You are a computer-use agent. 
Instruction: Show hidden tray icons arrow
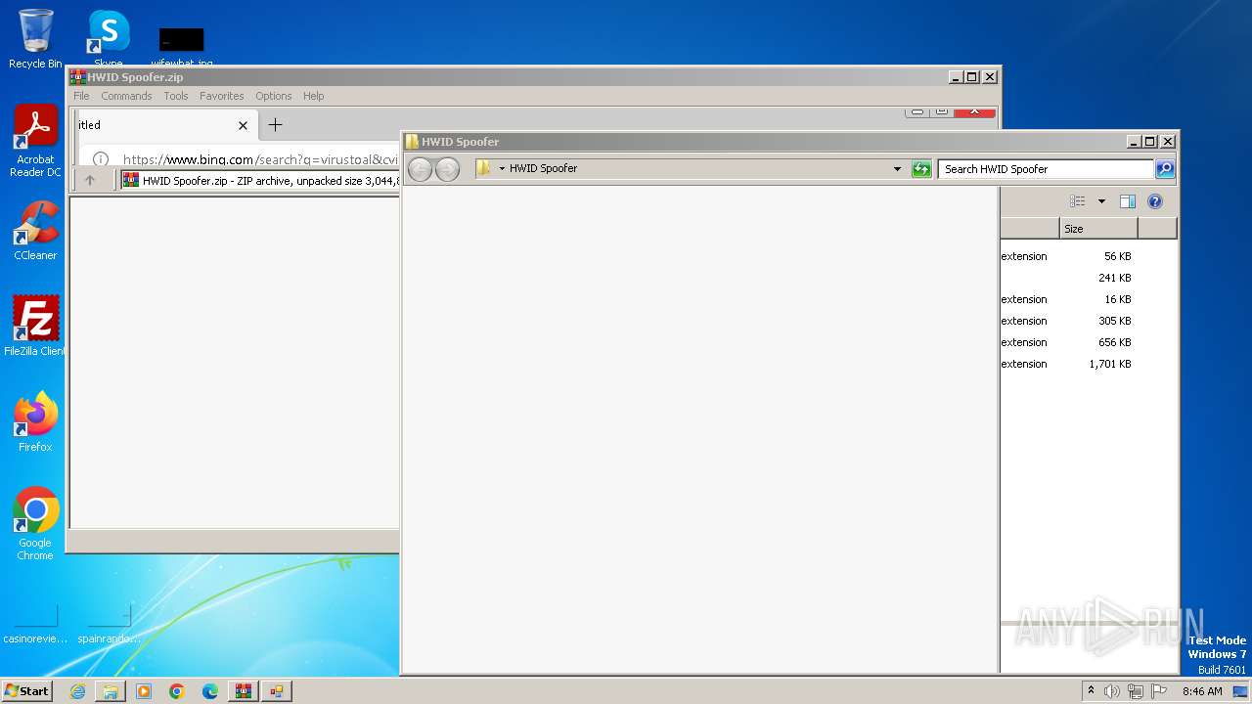coord(1091,691)
